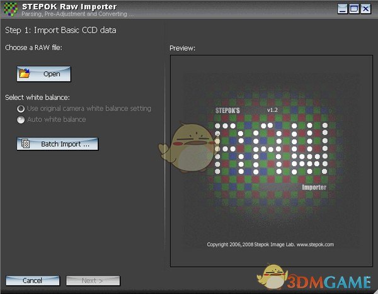
Task: Click the preview splash image
Action: 272,161
